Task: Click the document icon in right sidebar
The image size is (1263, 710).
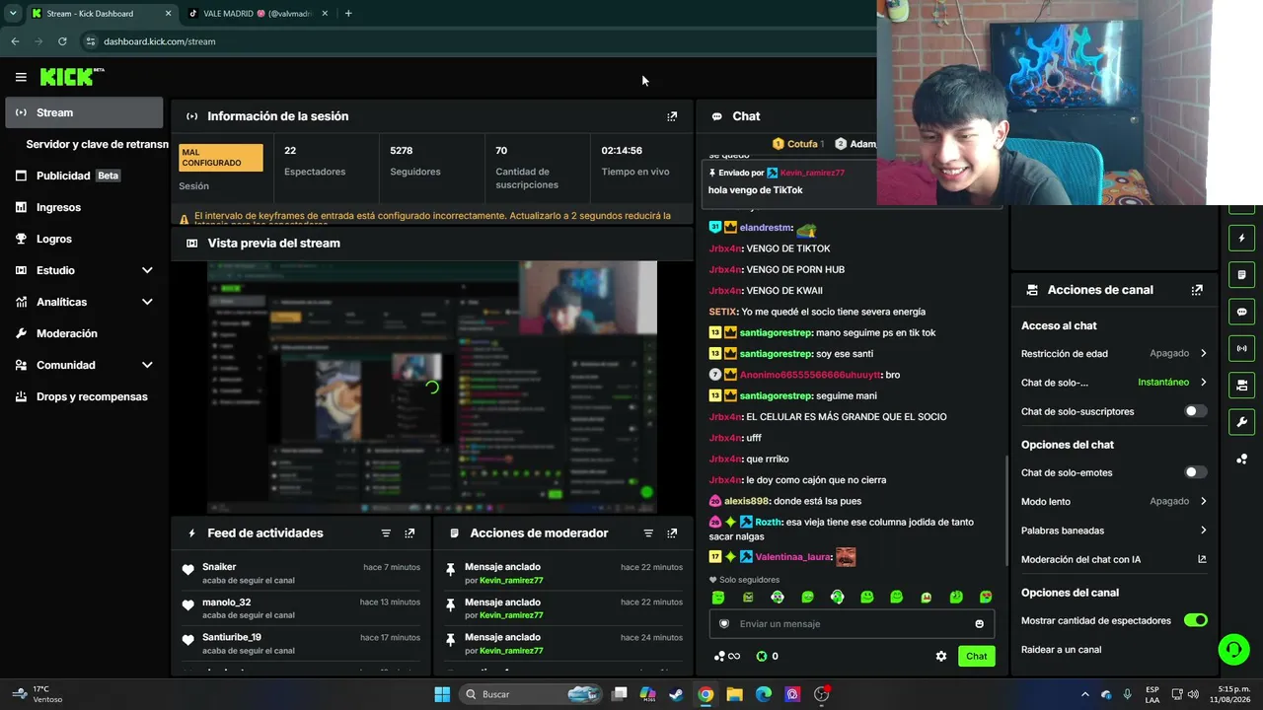Action: click(1241, 275)
